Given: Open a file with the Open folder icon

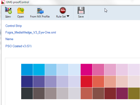Looking at the screenshot, I should pos(21,11).
